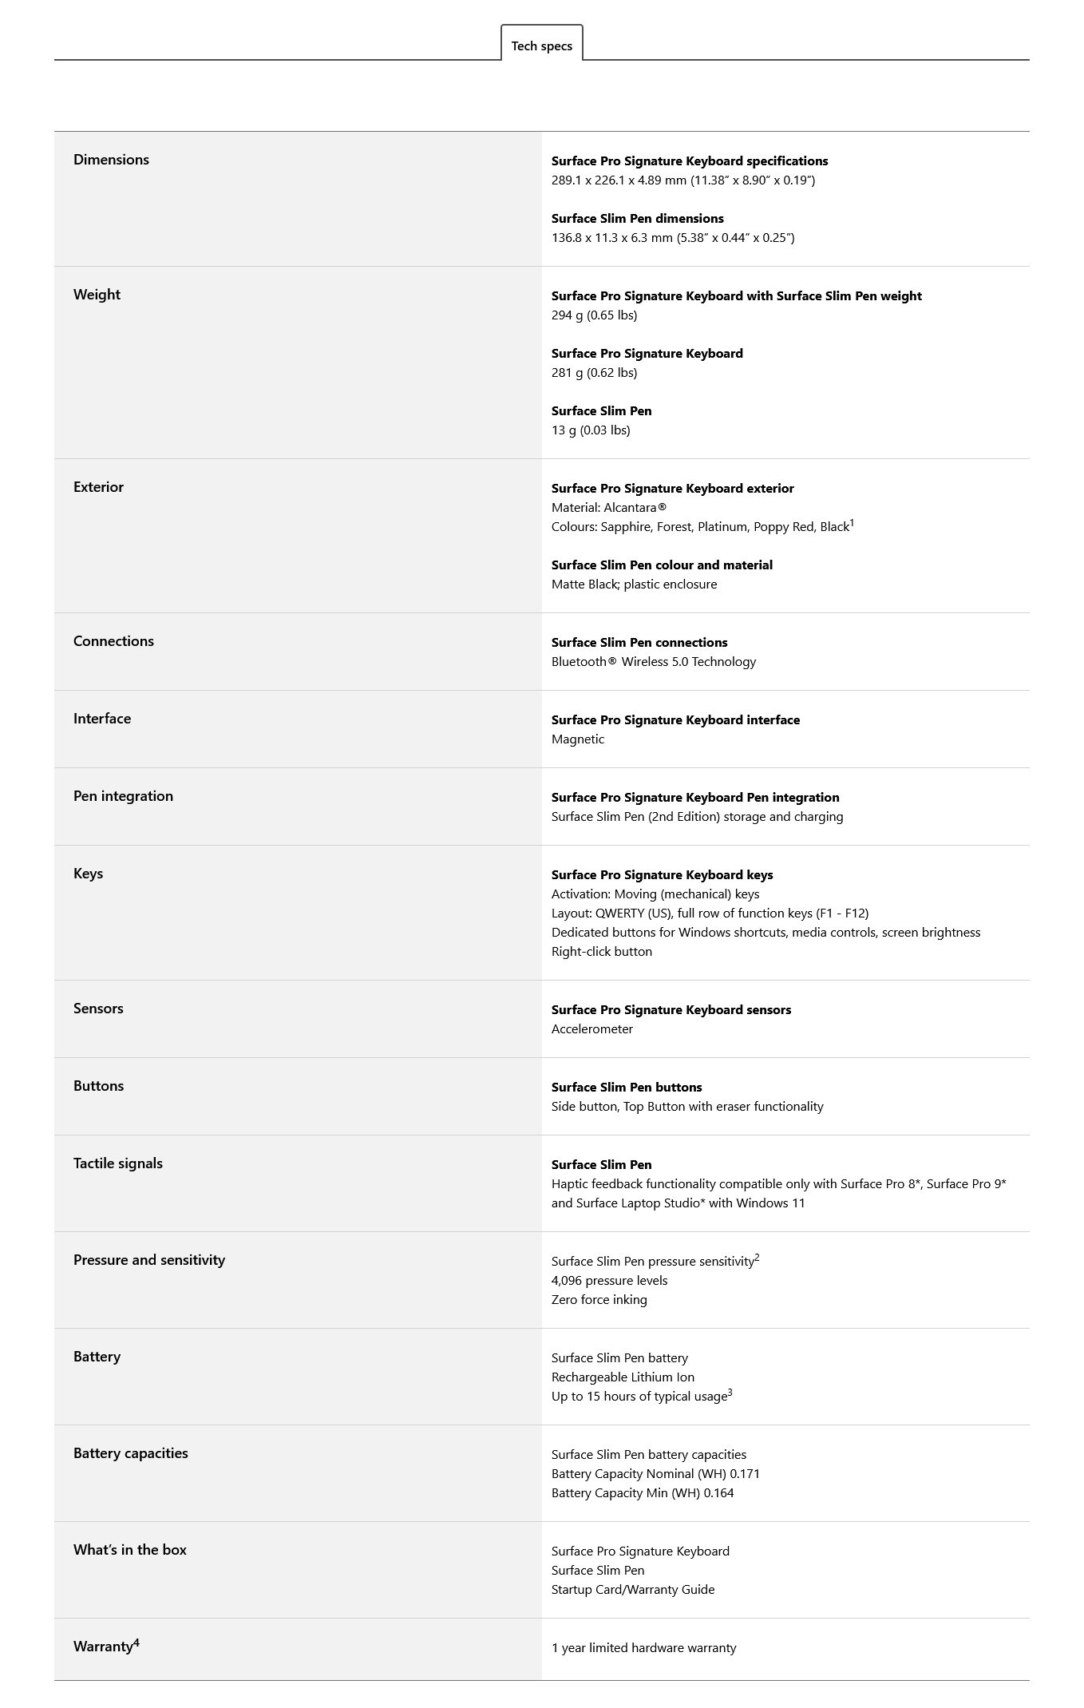Select the Exterior row heading
The height and width of the screenshot is (1708, 1084).
(98, 487)
